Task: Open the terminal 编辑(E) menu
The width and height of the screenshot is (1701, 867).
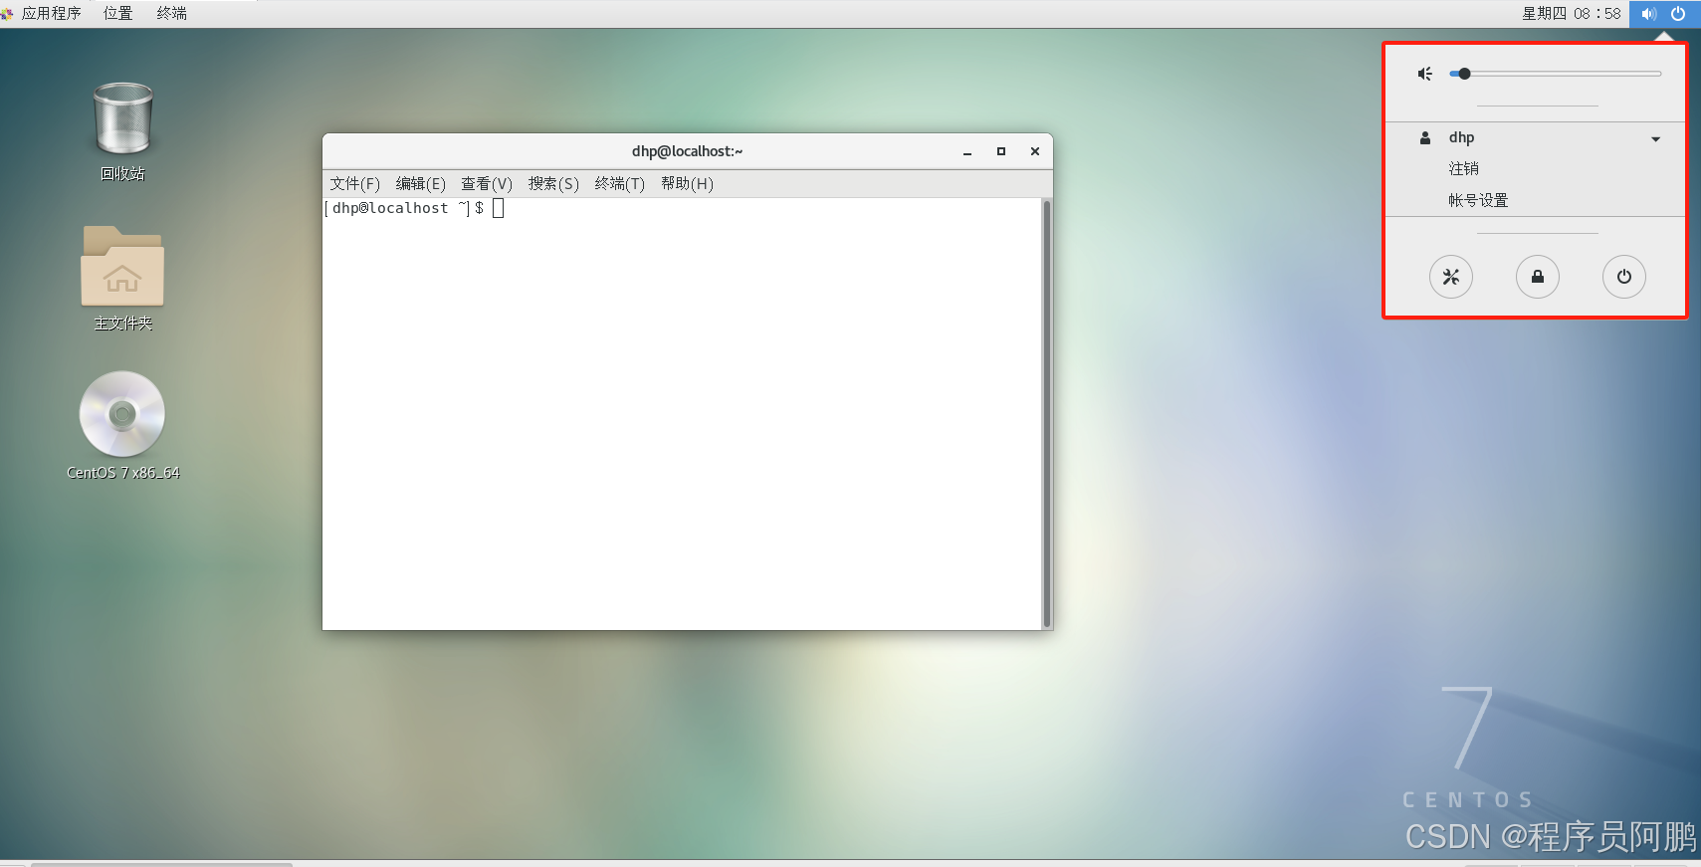Action: (421, 184)
